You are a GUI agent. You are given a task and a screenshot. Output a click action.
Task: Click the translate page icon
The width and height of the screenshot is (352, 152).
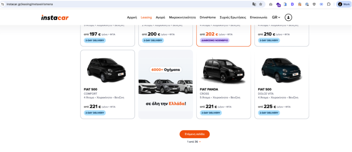[254, 4]
